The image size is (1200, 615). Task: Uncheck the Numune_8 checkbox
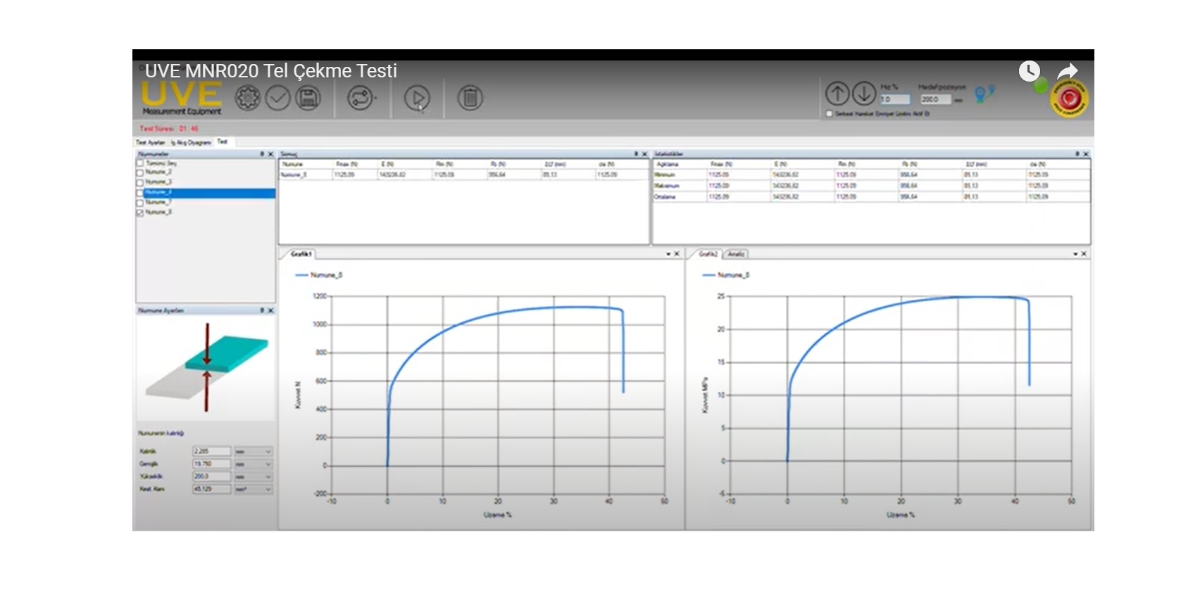(140, 213)
